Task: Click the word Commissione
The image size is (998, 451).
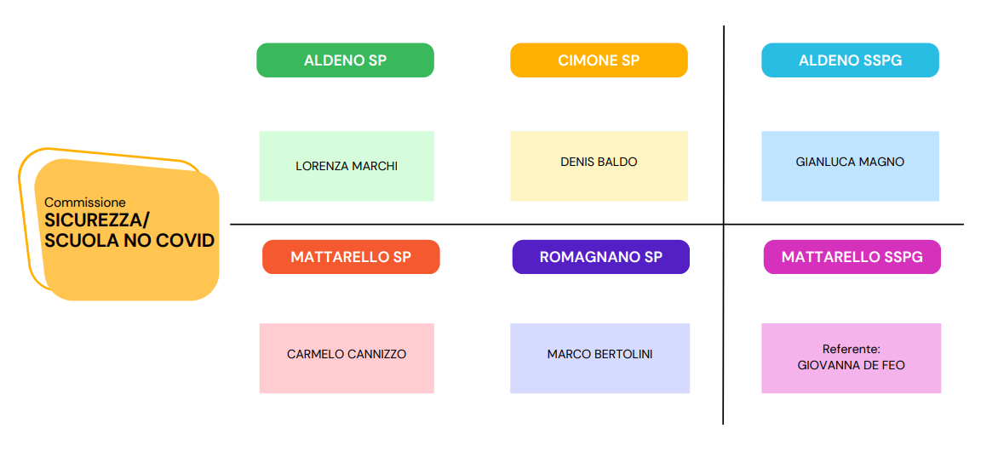Action: pyautogui.click(x=85, y=203)
